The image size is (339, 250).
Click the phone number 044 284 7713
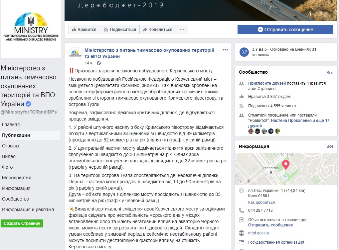coord(260,210)
